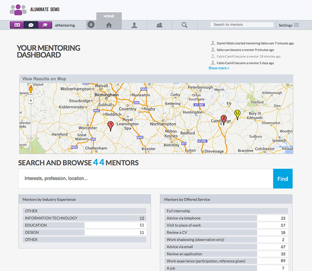
Task: Select the Street View pegman on map
Action: [31, 90]
